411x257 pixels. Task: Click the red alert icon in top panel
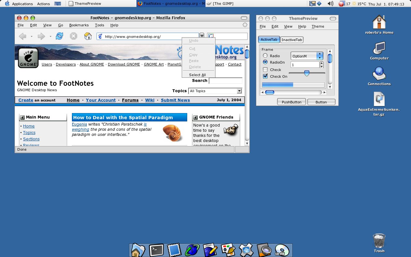341,4
